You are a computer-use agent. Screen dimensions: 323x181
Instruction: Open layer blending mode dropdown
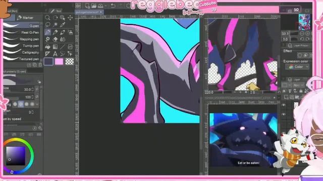pos(298,85)
